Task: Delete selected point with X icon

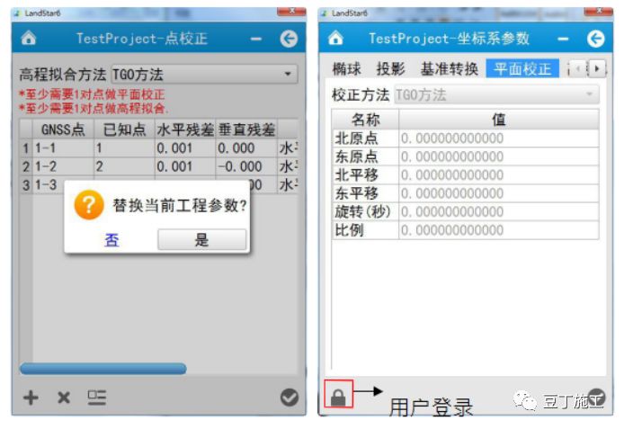Action: coord(64,398)
